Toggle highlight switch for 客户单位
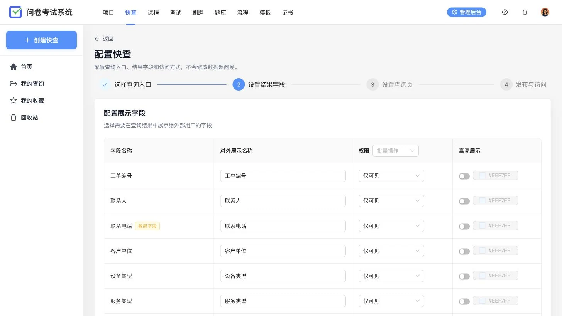Image resolution: width=562 pixels, height=316 pixels. 464,251
